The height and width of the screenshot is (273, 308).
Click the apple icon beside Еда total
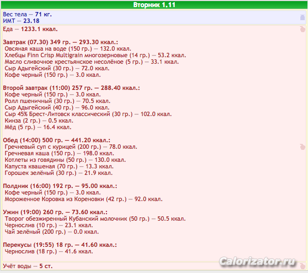tap(303, 29)
